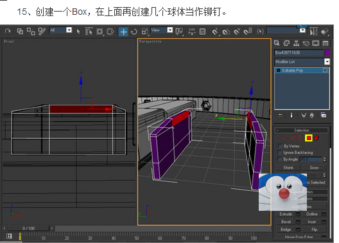Click the Select Object arrow tool

click(78, 32)
